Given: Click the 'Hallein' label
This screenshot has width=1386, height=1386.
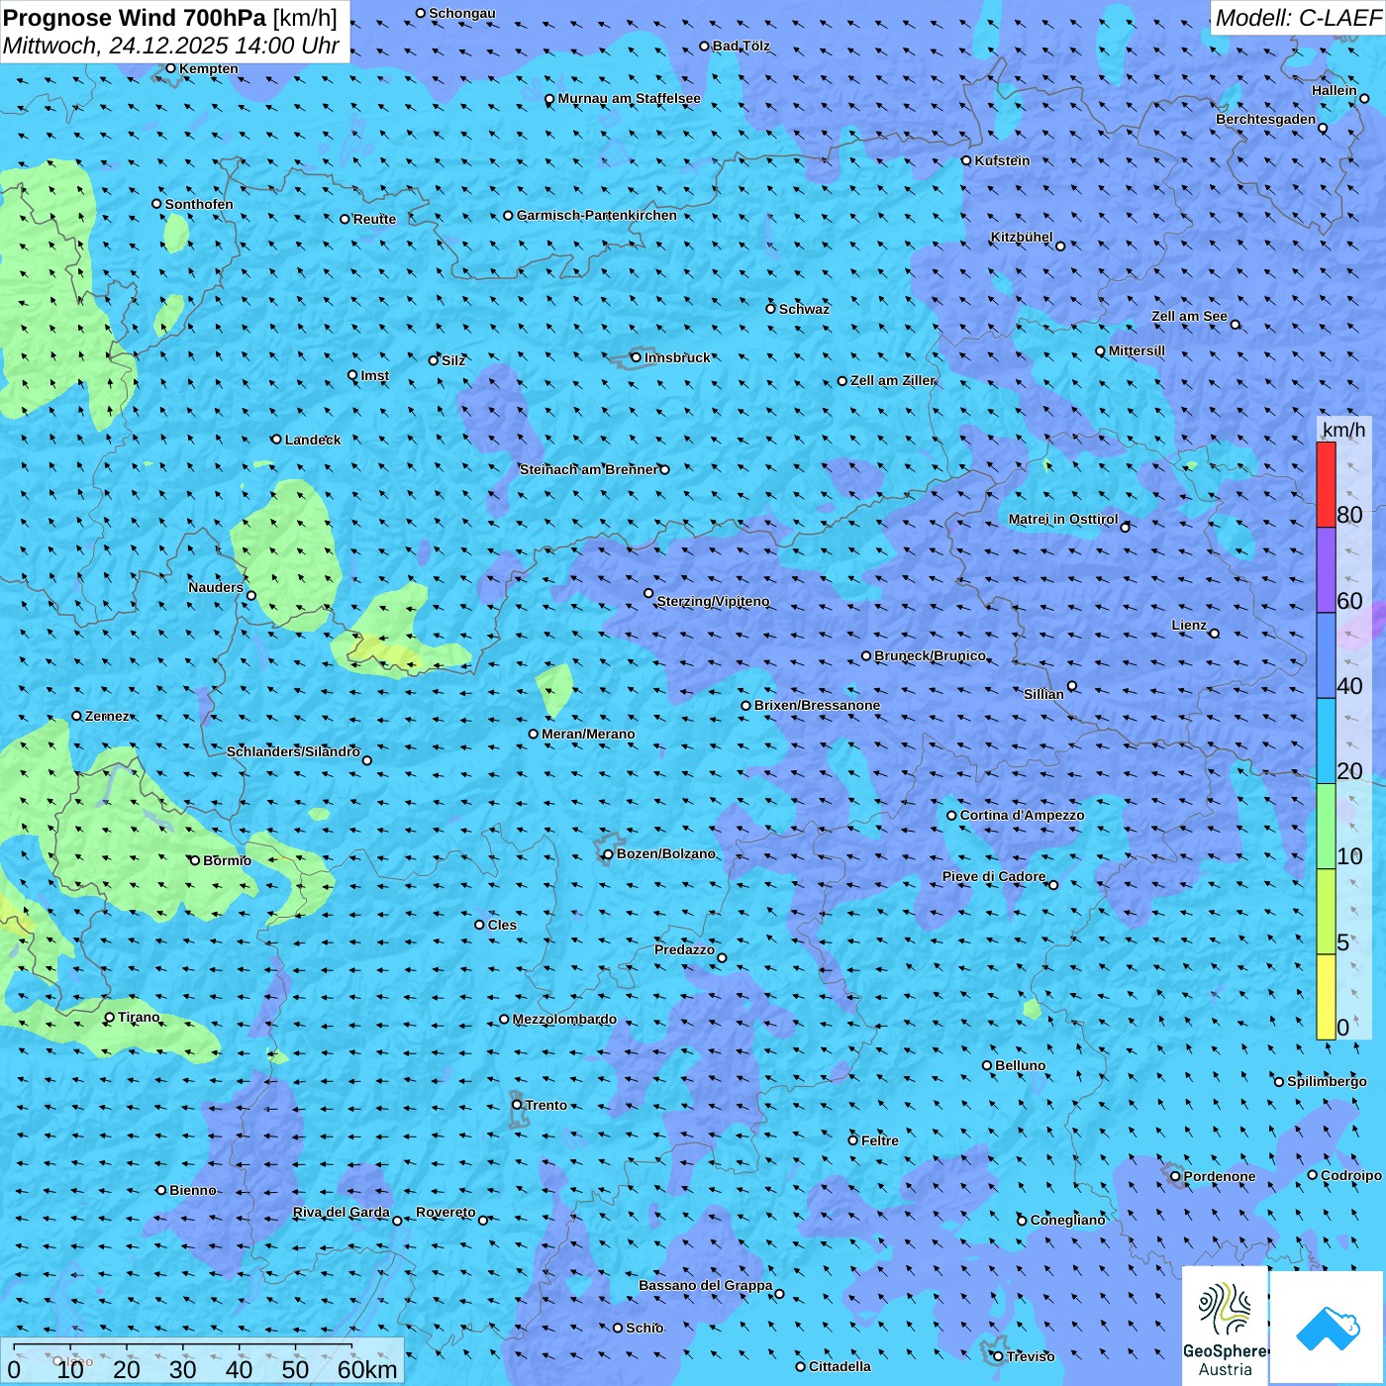Looking at the screenshot, I should tap(1335, 90).
